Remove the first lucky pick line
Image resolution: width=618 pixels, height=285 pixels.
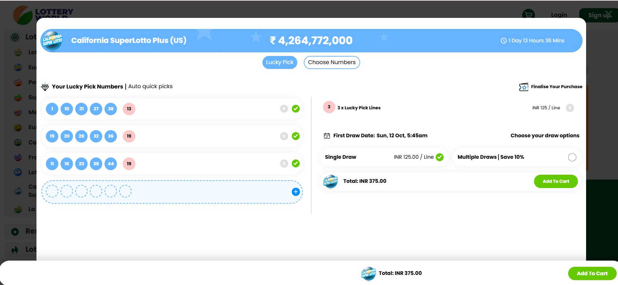[x=284, y=109]
